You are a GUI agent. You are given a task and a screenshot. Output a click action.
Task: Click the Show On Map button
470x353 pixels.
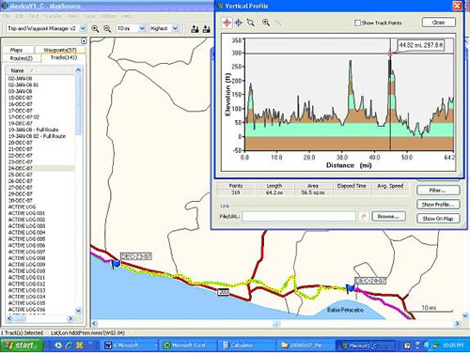pos(438,219)
